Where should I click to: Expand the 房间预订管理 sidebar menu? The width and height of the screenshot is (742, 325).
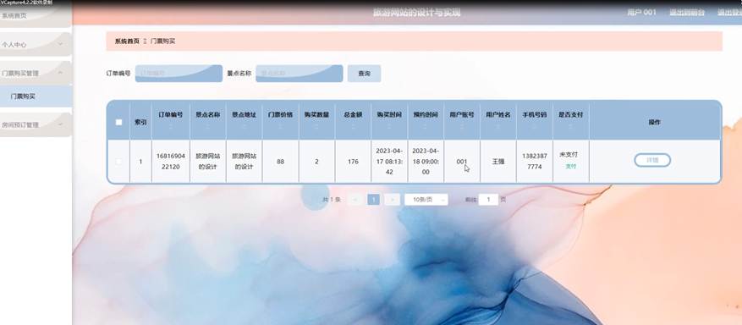[35, 125]
